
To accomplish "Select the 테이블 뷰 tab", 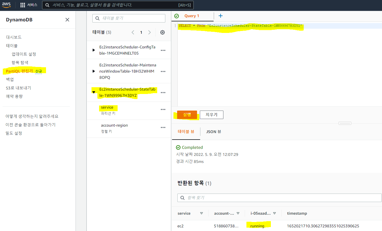I will pyautogui.click(x=186, y=131).
